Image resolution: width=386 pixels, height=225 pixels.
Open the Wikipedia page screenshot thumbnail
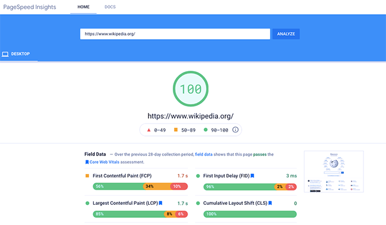pos(334,172)
